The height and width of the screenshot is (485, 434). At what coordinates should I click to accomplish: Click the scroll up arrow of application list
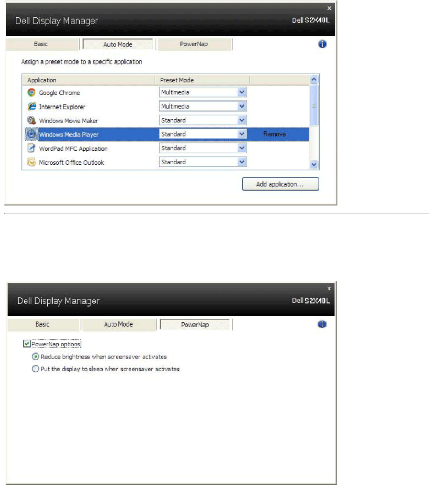[x=314, y=79]
